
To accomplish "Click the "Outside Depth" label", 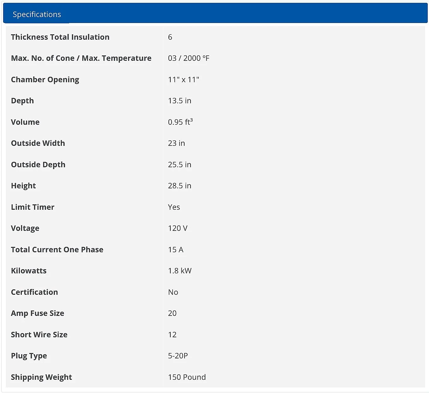I will click(38, 165).
